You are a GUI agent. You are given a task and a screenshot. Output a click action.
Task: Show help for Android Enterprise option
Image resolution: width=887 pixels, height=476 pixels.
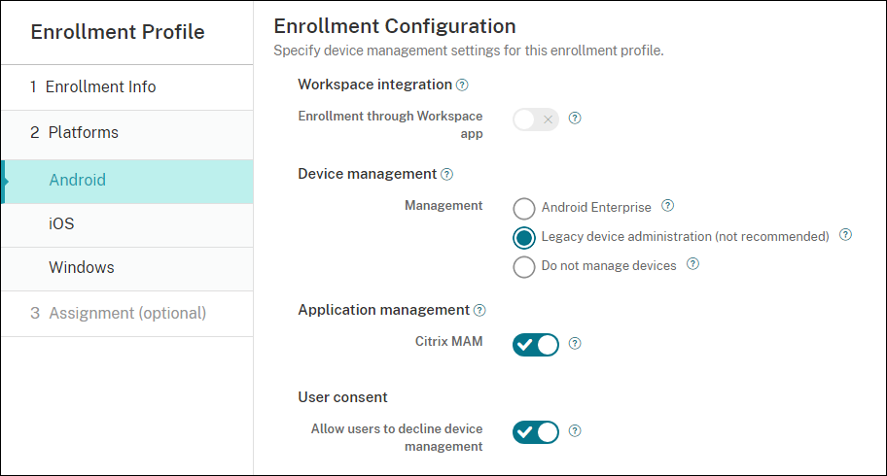click(667, 206)
